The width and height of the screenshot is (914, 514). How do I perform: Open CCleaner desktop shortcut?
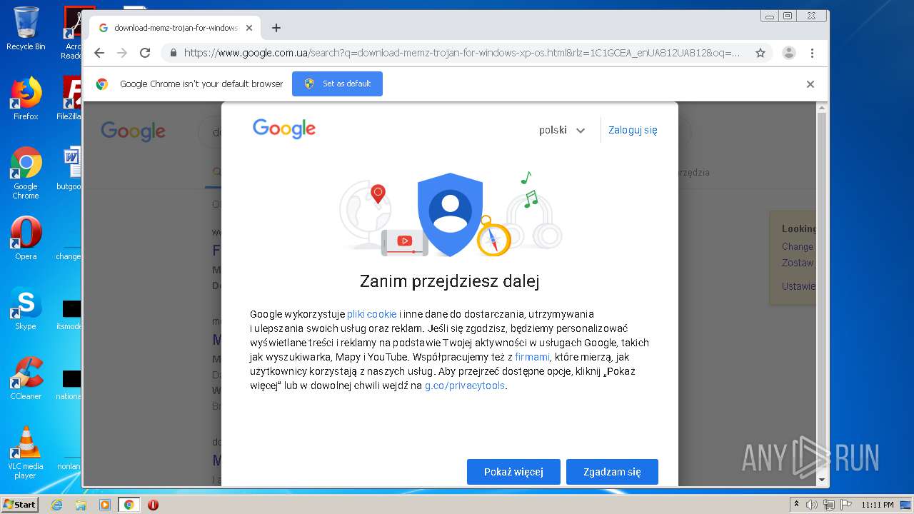26,378
